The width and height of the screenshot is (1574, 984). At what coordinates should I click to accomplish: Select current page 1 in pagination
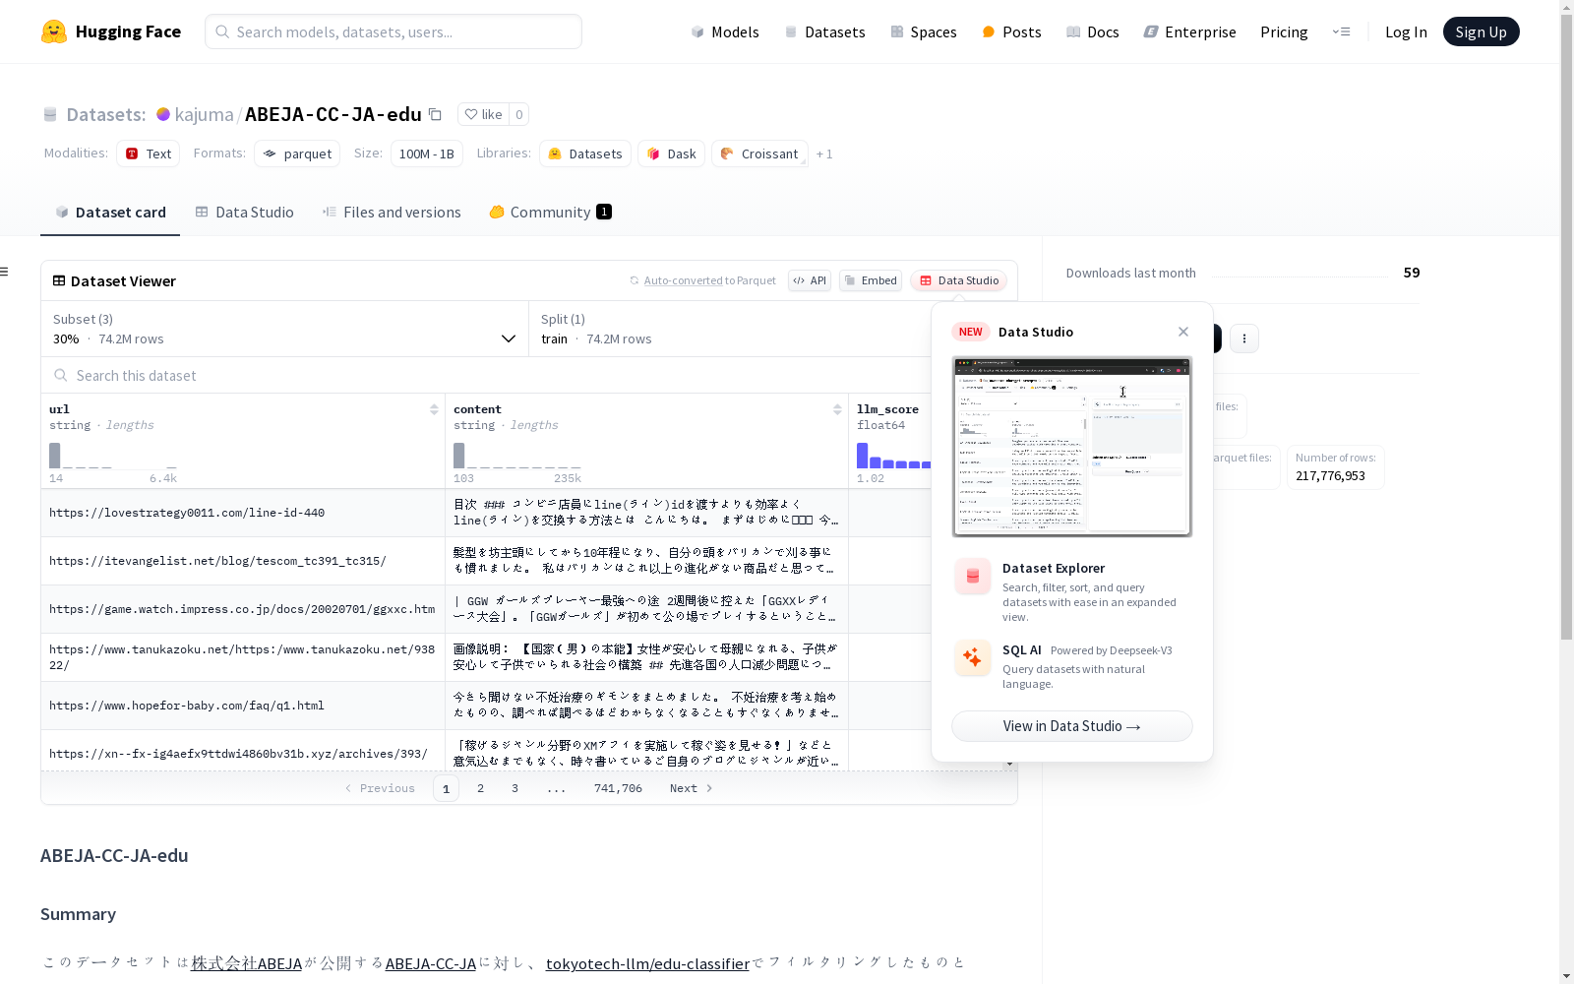[x=446, y=788]
